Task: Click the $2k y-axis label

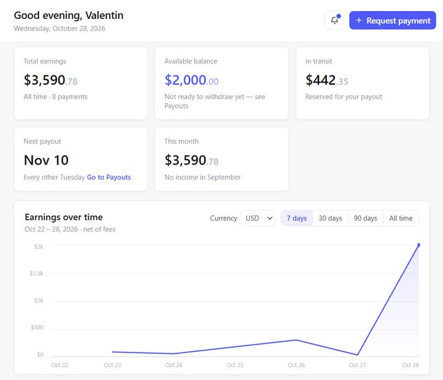Action: [38, 247]
